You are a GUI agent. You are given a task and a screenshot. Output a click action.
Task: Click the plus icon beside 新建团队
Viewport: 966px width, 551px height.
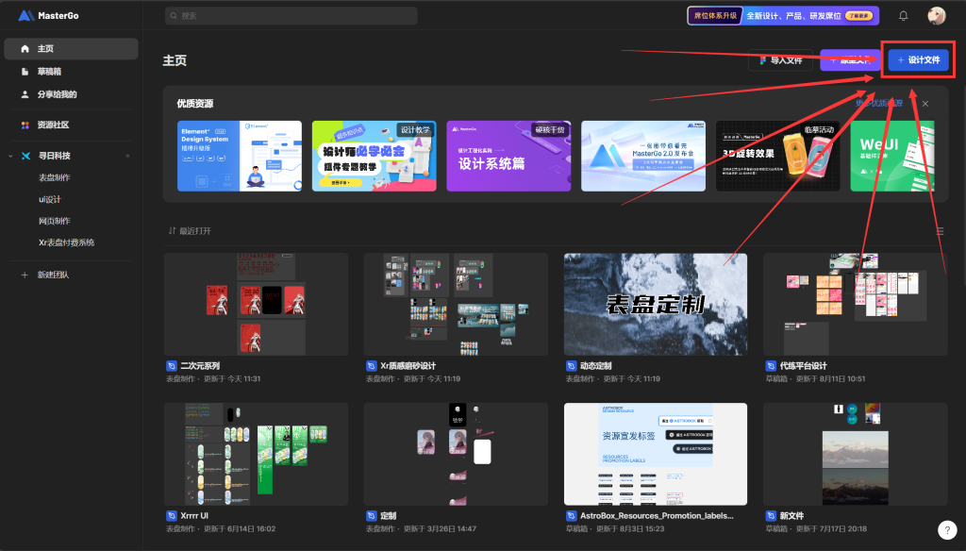25,275
